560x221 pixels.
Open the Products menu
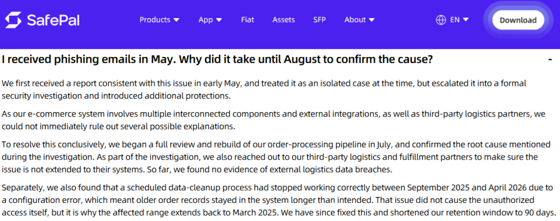tap(155, 20)
